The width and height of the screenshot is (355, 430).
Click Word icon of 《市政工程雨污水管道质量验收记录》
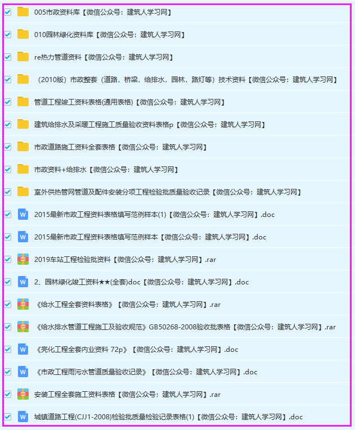point(23,372)
